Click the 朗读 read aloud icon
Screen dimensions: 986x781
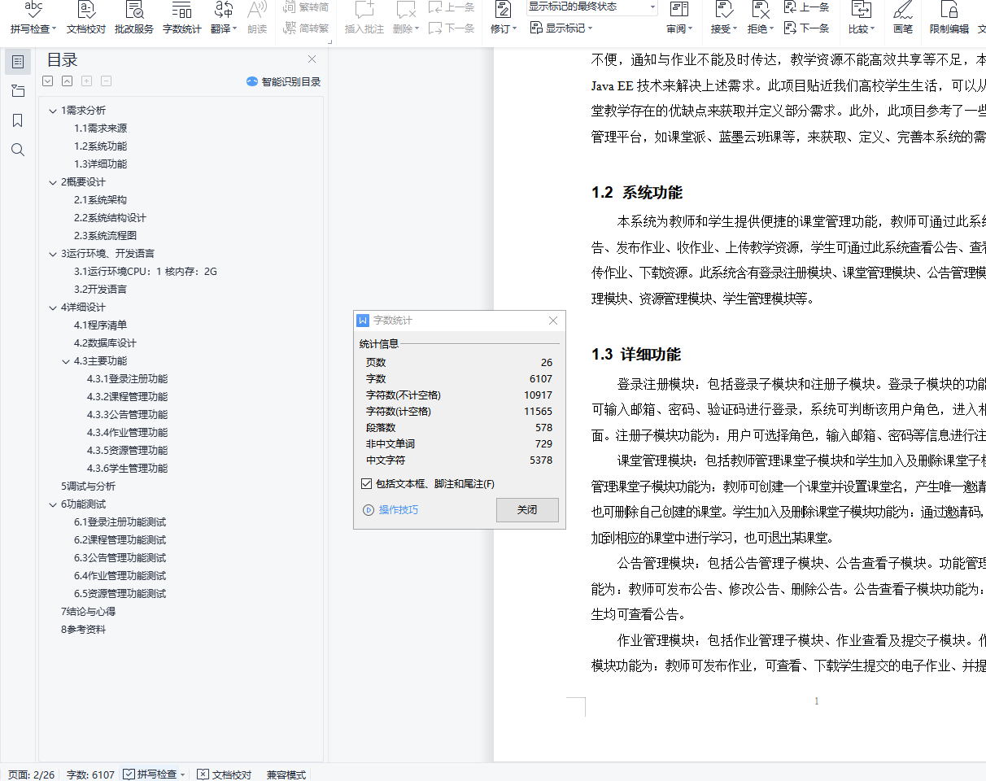257,11
